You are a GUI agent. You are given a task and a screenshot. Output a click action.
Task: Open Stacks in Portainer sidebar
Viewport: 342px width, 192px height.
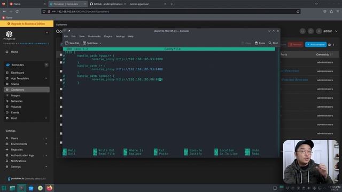(15, 84)
